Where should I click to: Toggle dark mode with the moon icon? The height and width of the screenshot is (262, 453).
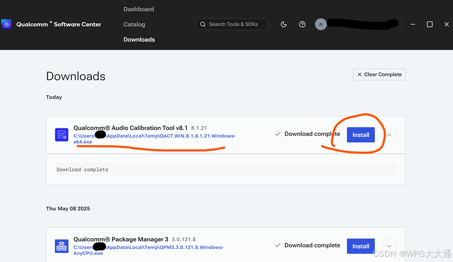point(283,24)
